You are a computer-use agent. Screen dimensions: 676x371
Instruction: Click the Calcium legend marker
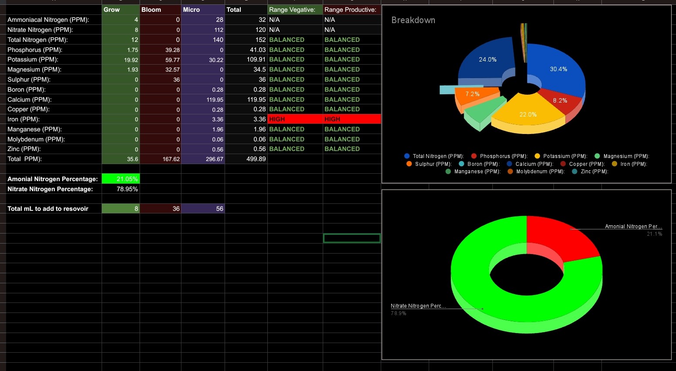[x=509, y=164]
